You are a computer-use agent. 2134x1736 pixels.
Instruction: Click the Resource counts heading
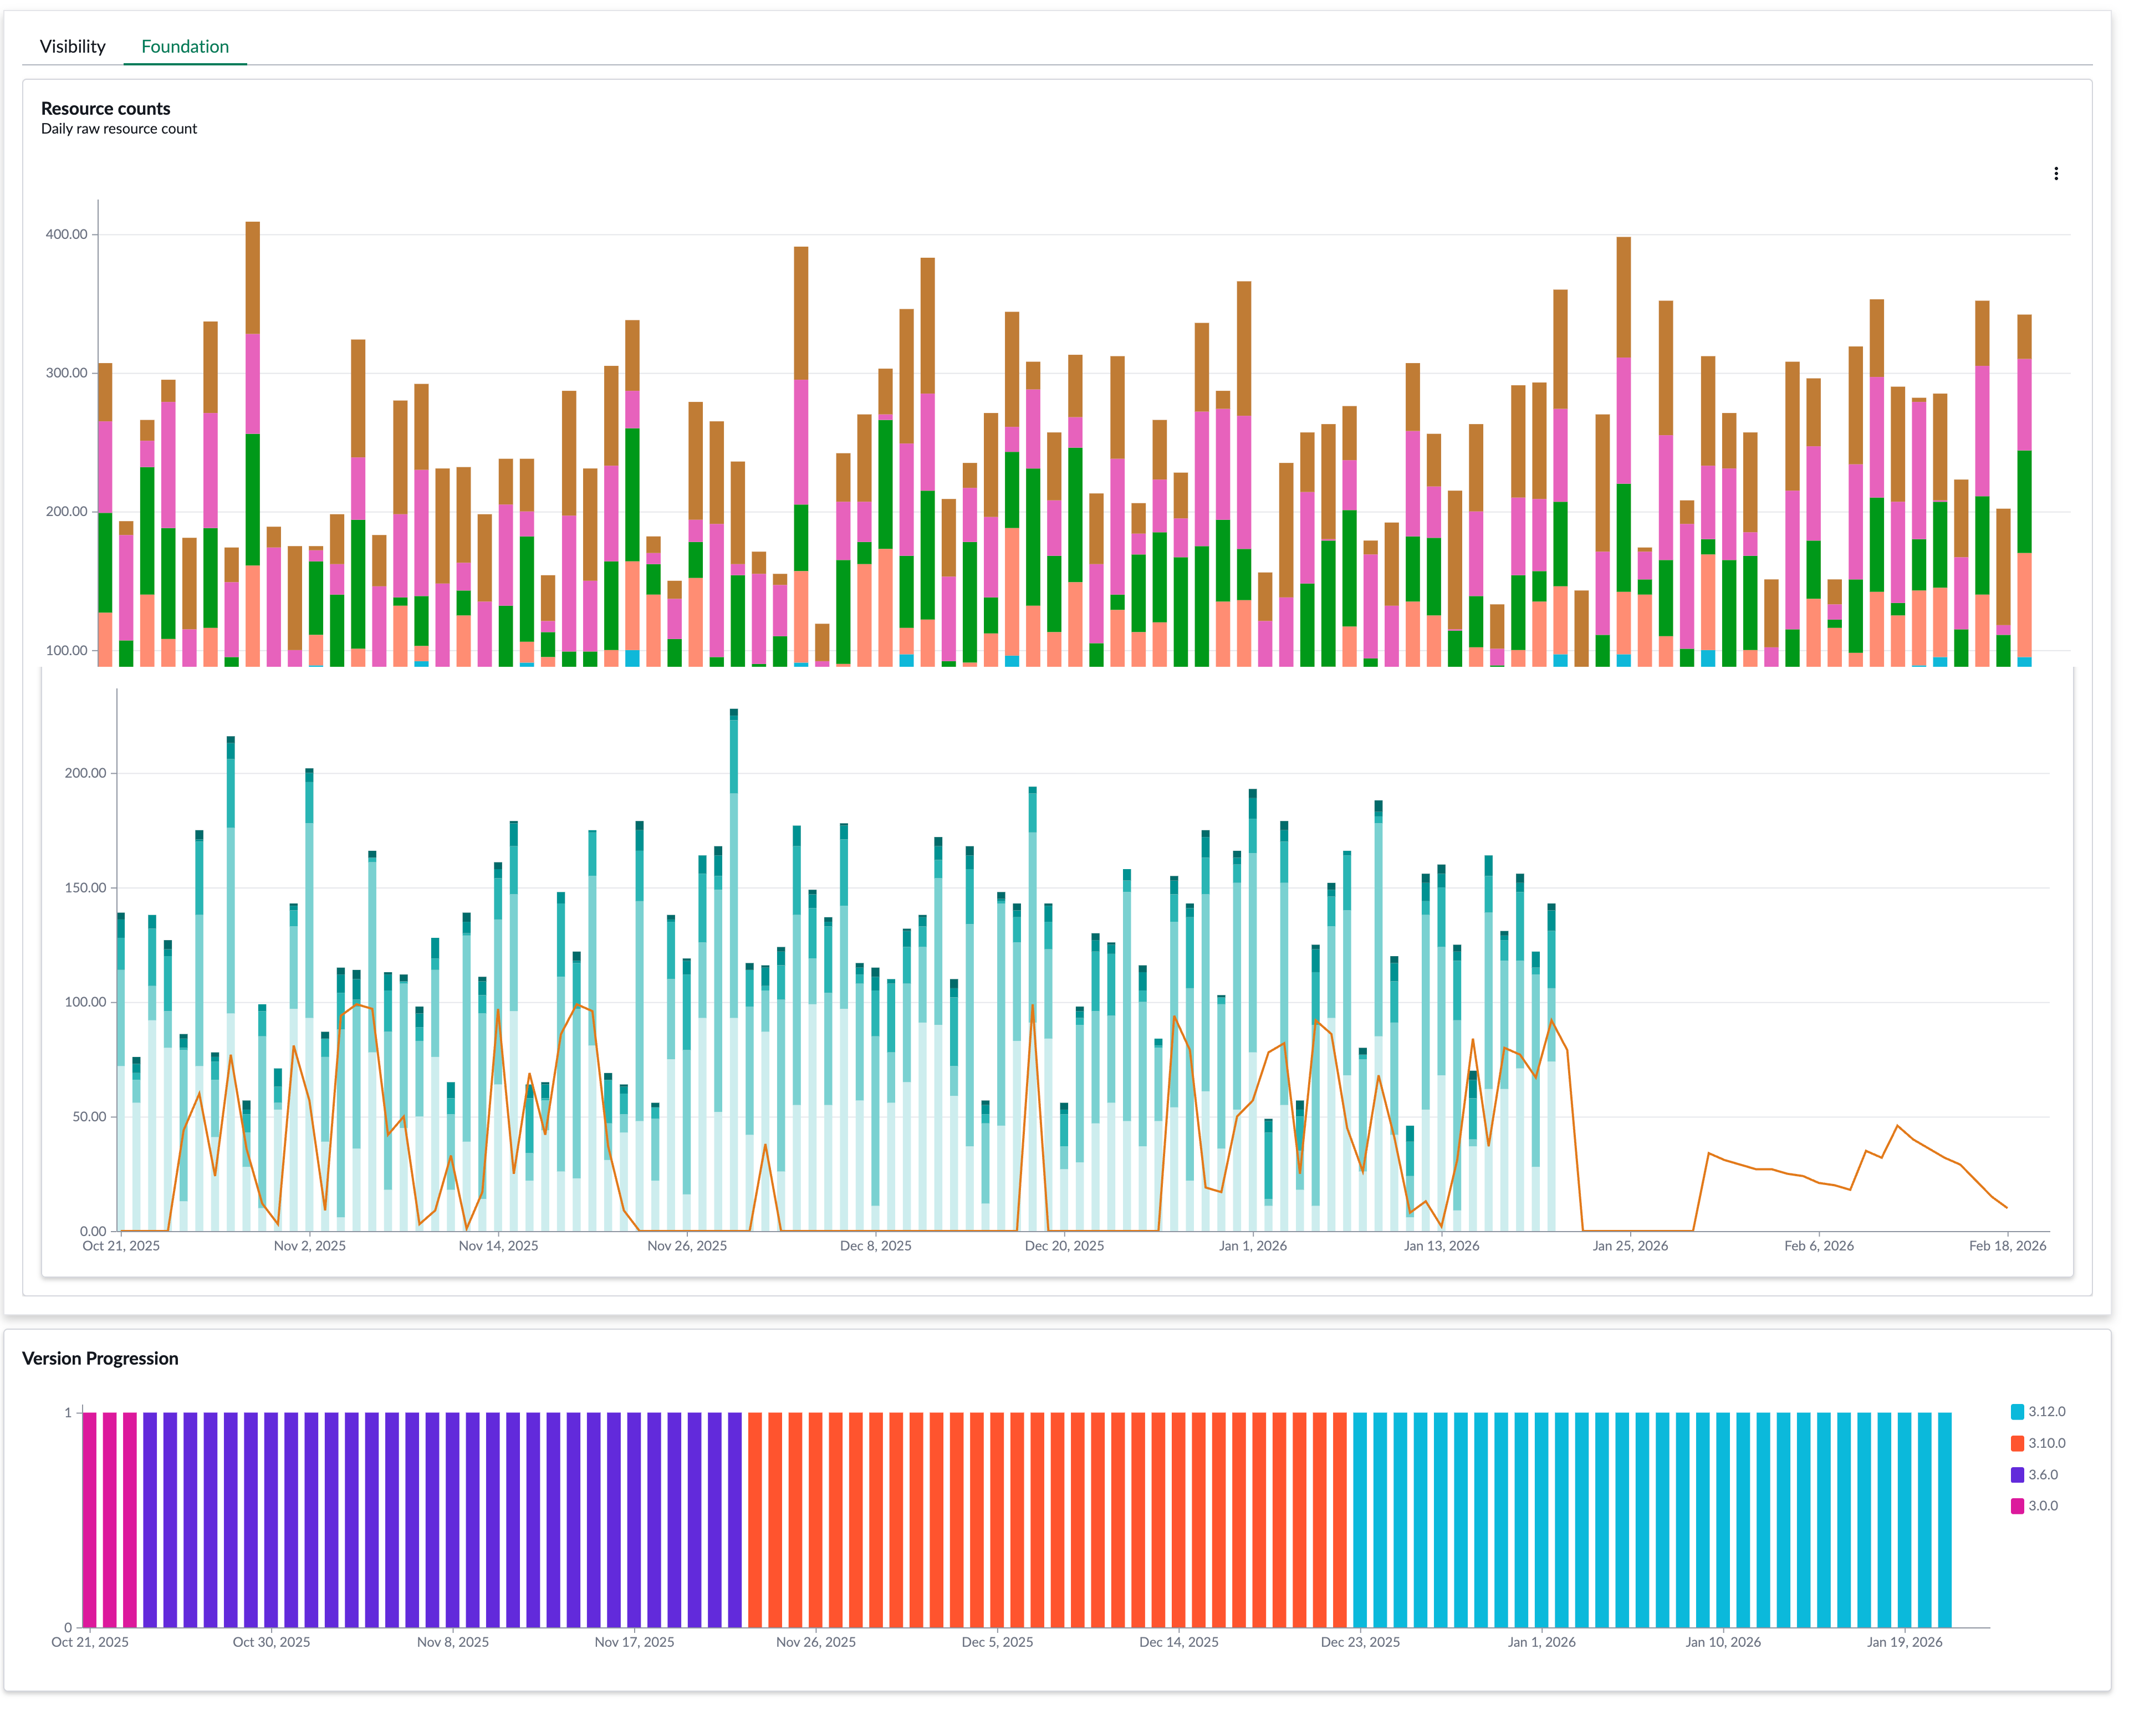click(105, 109)
